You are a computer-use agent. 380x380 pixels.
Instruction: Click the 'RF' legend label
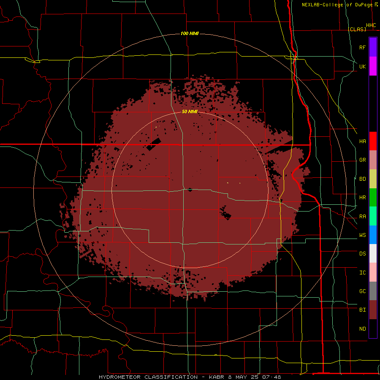[x=362, y=47]
